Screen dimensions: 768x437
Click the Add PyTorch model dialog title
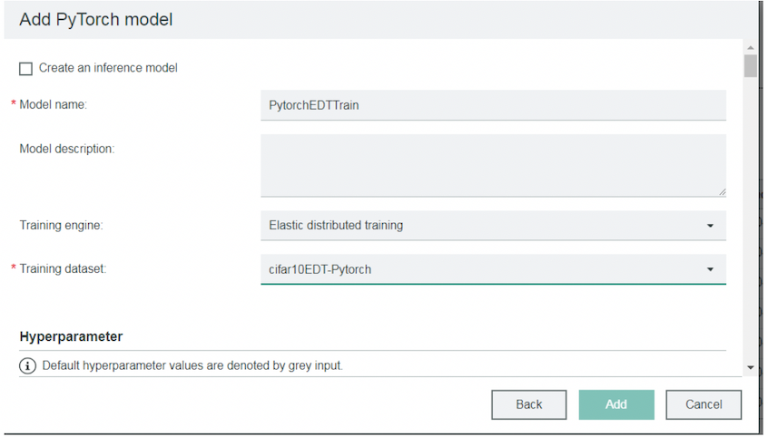pyautogui.click(x=95, y=19)
